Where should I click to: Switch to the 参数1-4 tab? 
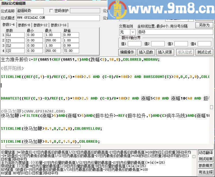coord(9,25)
